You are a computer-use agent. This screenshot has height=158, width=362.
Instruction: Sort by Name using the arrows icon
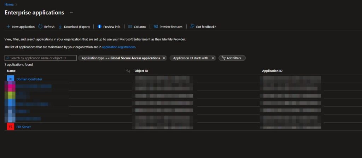tap(128, 71)
